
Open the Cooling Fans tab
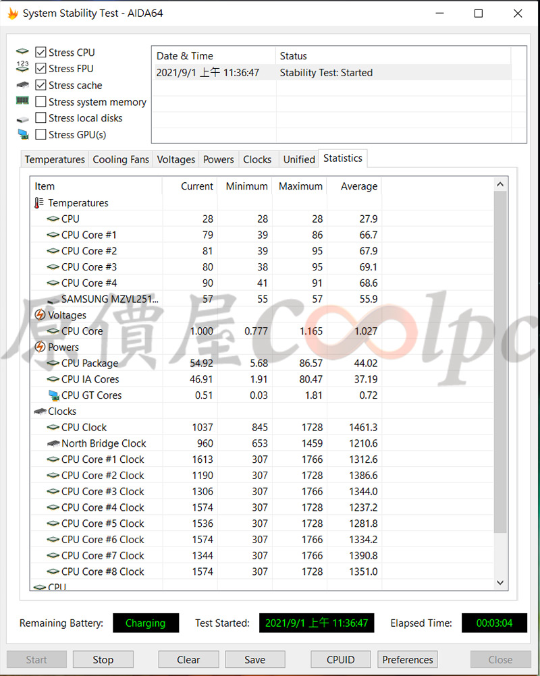tap(121, 160)
